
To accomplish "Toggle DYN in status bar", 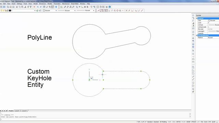I will (210, 122).
